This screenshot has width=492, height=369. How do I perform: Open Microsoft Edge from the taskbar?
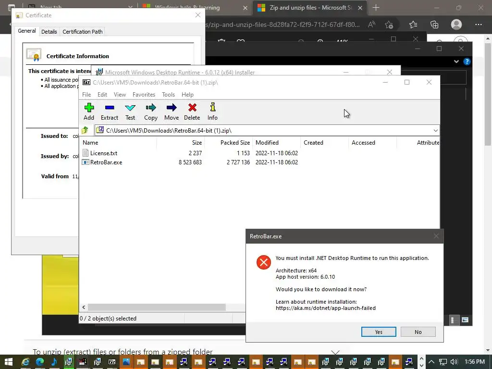tap(39, 362)
